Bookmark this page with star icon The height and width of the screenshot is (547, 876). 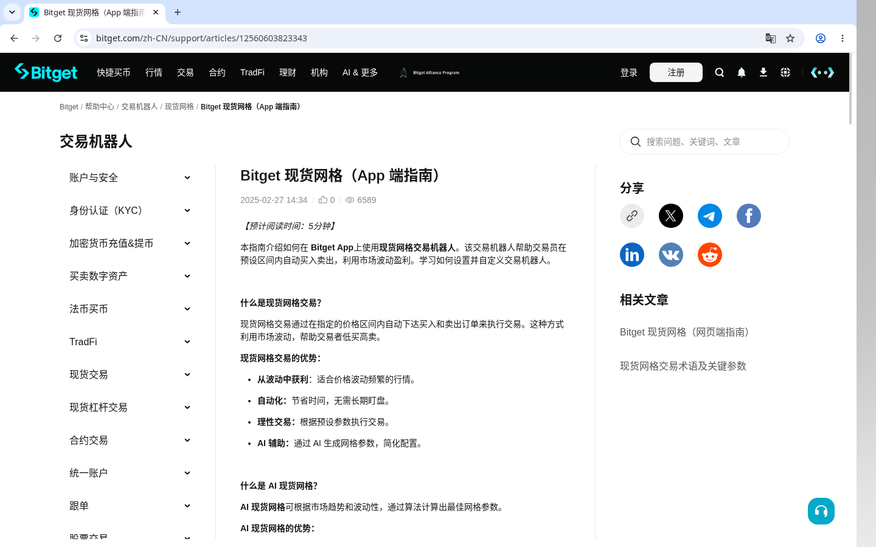[790, 38]
